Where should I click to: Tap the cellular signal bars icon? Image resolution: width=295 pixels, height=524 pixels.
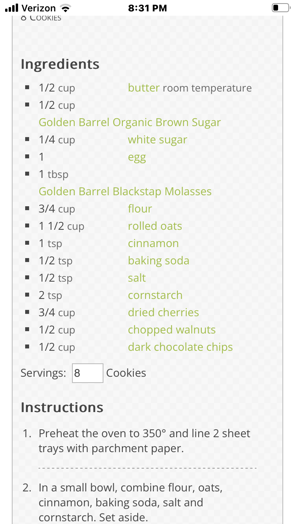12,8
